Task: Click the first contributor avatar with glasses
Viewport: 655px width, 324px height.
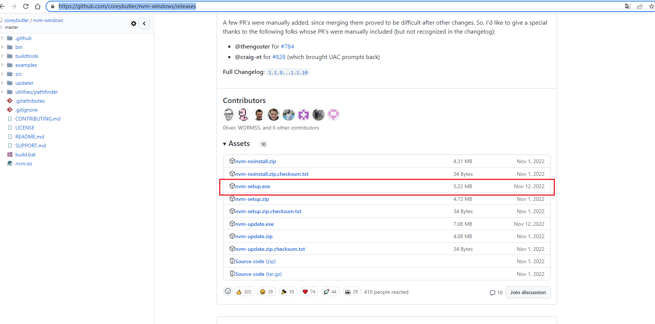Action: pos(229,115)
